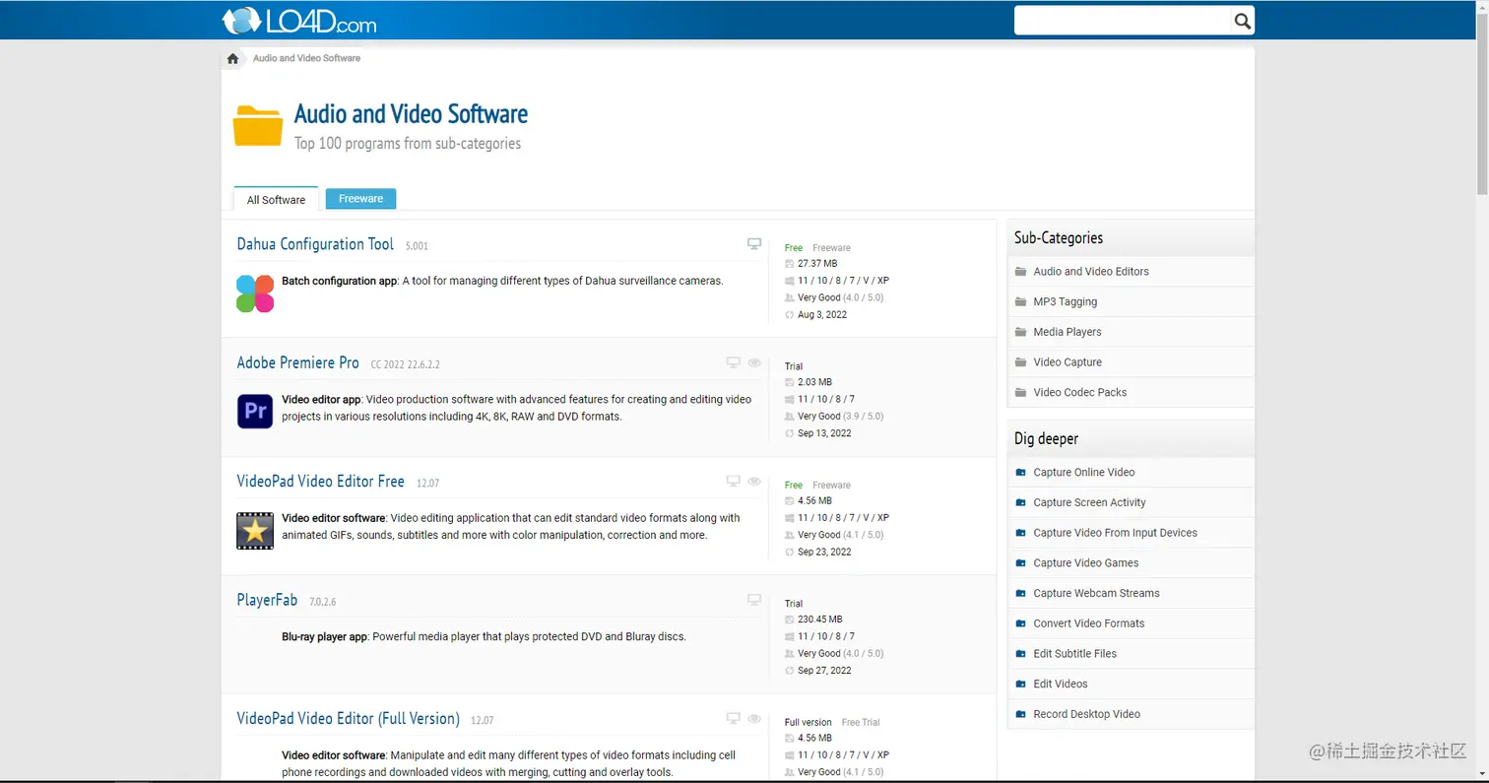Click the home breadcrumb icon

coord(232,58)
